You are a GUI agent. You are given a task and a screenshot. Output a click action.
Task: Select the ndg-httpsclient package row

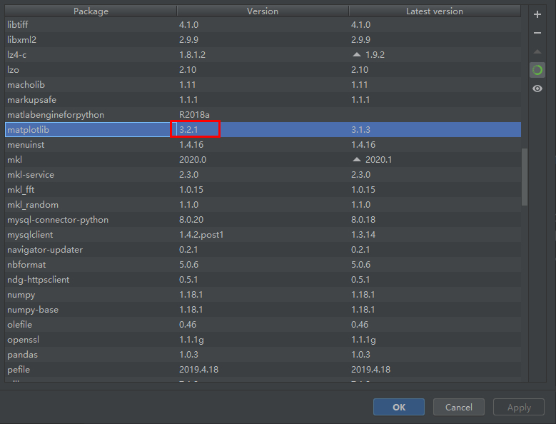(263, 280)
